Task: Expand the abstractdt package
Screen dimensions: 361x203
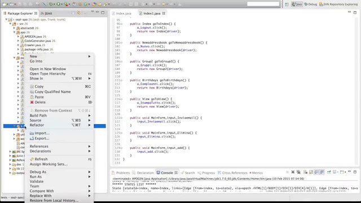Action: pos(14,28)
